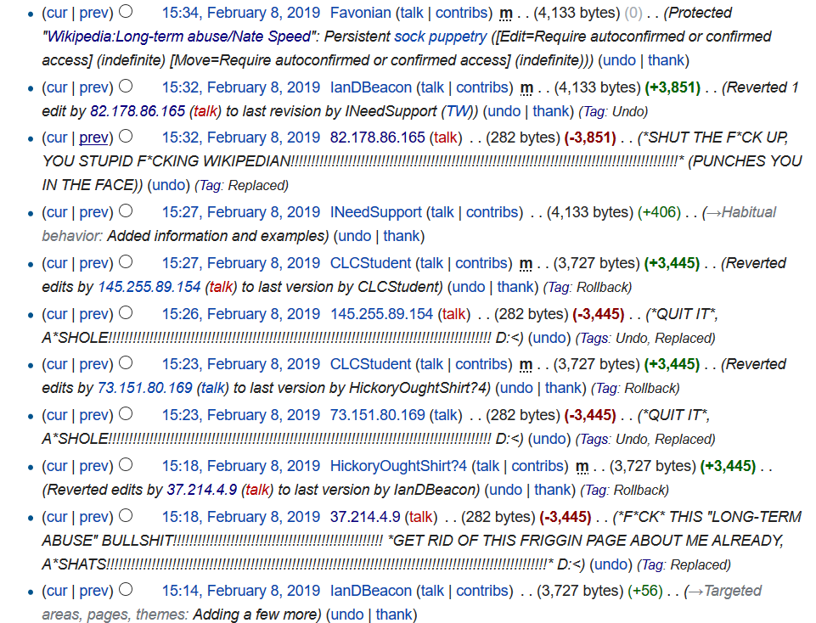Screen dimensions: 816x623
Task: Click undo in Favonian's protection entry
Action: (x=619, y=60)
